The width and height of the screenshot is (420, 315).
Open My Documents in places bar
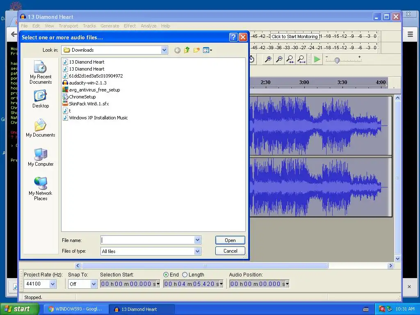coord(41,128)
